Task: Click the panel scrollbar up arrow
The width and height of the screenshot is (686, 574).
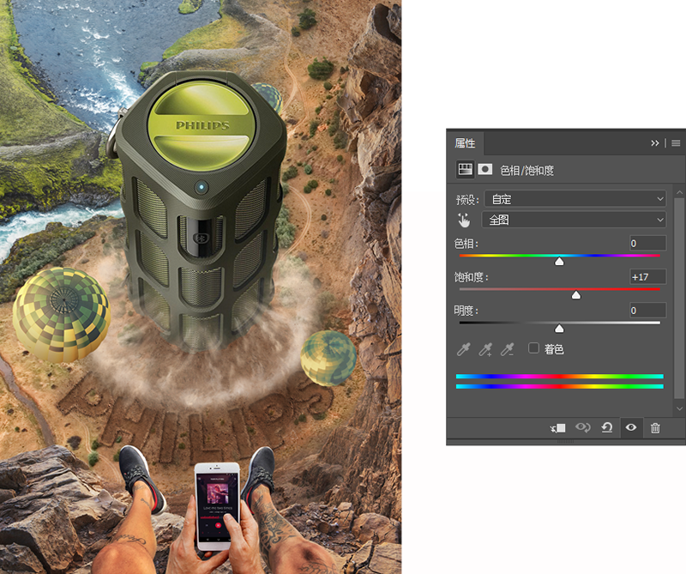Action: click(x=679, y=193)
